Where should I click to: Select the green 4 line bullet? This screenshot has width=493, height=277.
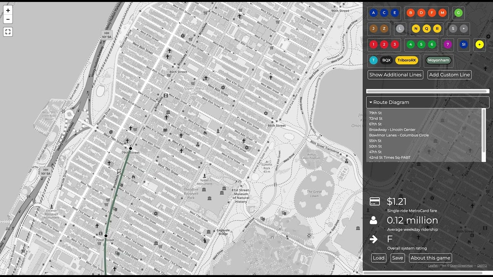coord(411,44)
